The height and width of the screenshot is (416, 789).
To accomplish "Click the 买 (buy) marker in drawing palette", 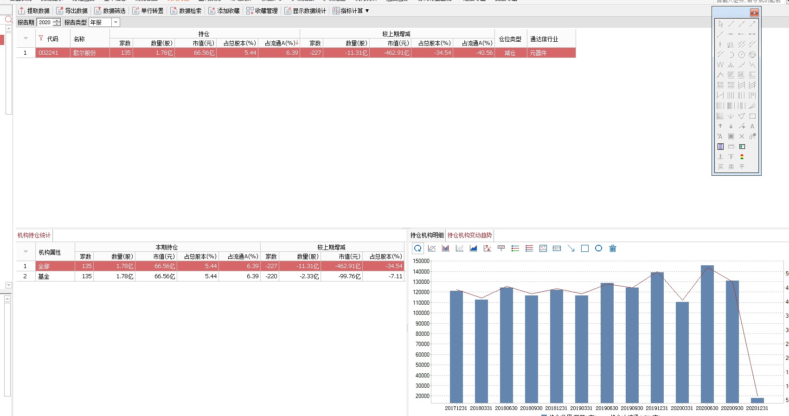I will [x=720, y=167].
